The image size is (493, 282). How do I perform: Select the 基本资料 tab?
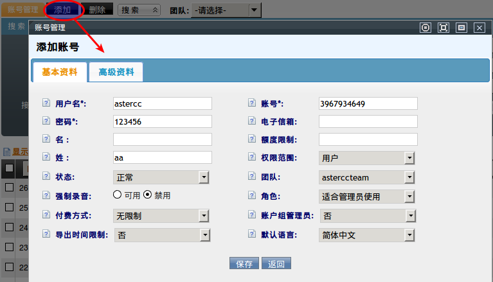(x=59, y=72)
